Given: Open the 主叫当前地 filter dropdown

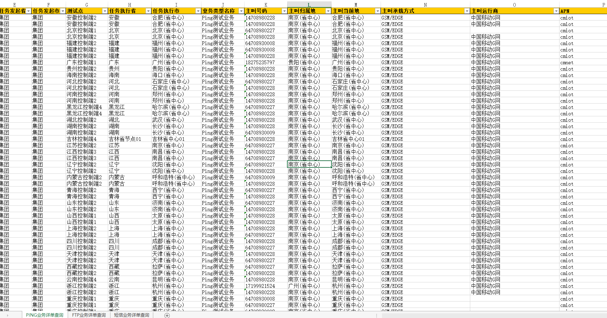Looking at the screenshot, I should pyautogui.click(x=378, y=11).
